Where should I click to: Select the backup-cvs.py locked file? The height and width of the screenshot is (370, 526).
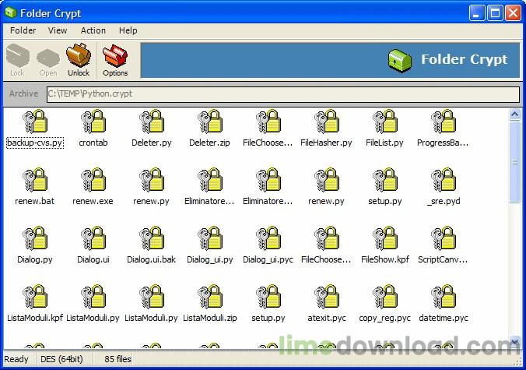[x=35, y=123]
